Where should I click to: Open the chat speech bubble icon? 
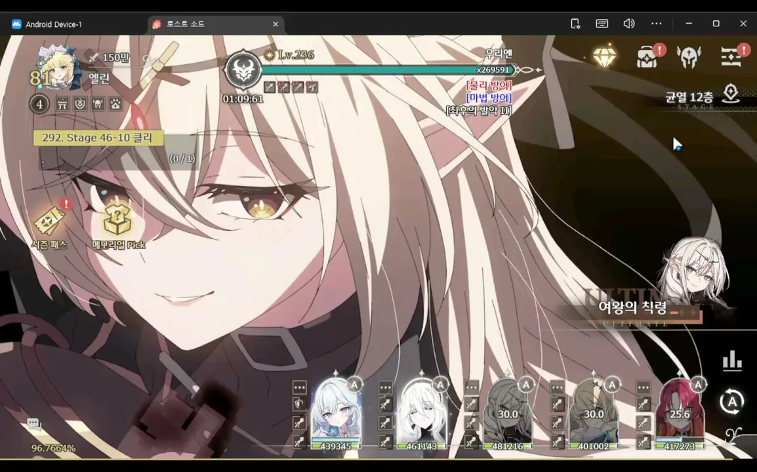pos(33,424)
